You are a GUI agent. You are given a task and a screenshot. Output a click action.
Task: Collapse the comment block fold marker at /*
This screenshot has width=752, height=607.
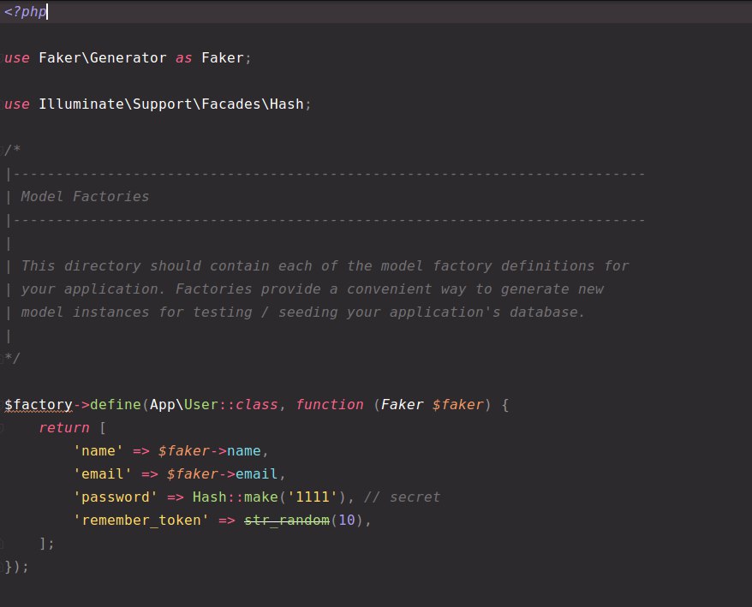click(x=2, y=150)
